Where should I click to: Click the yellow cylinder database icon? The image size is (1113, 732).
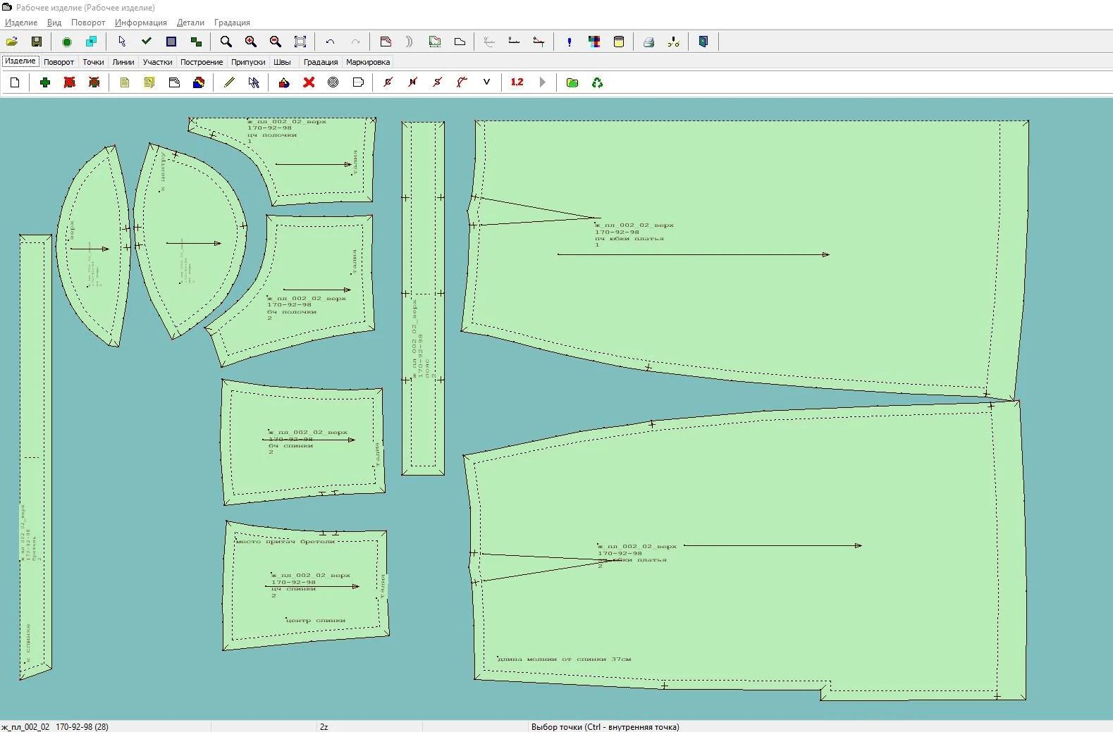tap(619, 42)
